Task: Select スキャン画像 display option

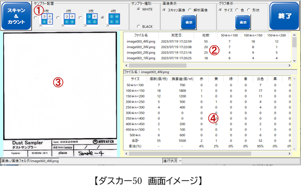Action: [164, 10]
